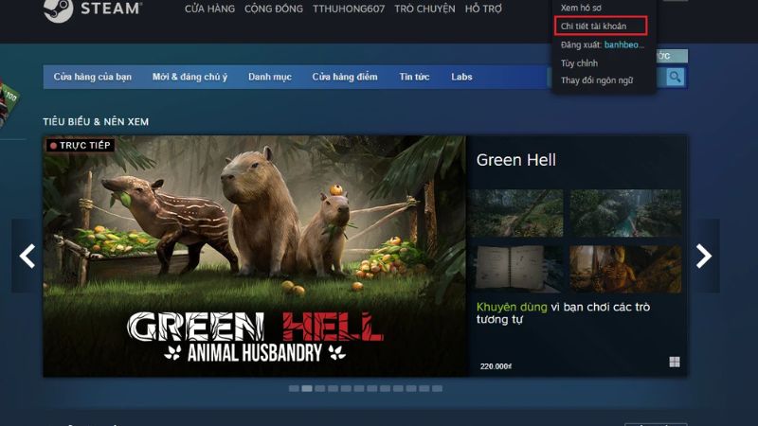Select last carousel page dot
The width and height of the screenshot is (758, 426).
pos(437,388)
